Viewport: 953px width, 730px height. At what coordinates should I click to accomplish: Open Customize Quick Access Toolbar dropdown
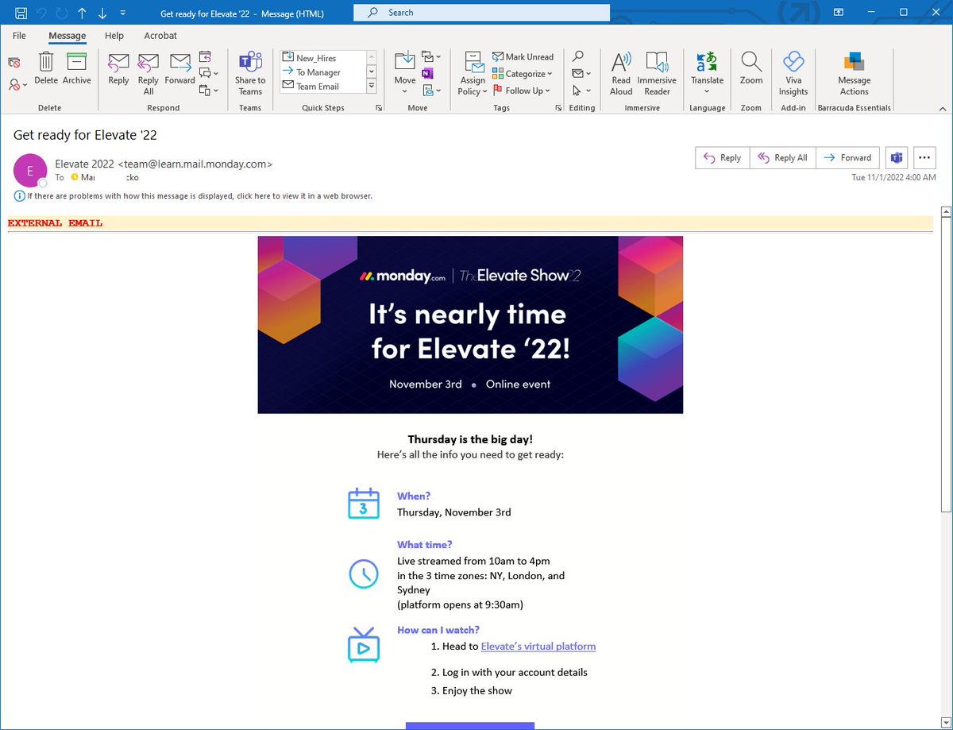(122, 13)
